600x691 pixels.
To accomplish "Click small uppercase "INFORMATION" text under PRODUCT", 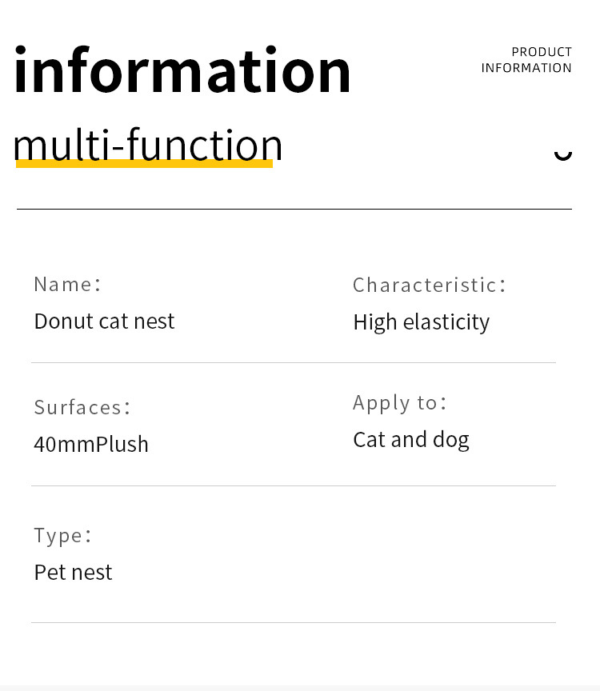I will click(x=526, y=68).
